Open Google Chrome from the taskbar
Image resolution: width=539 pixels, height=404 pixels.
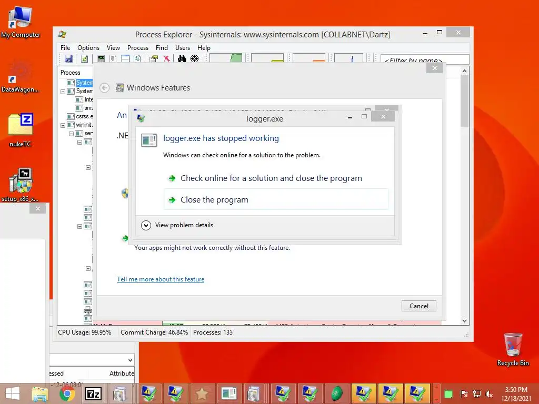click(x=67, y=393)
